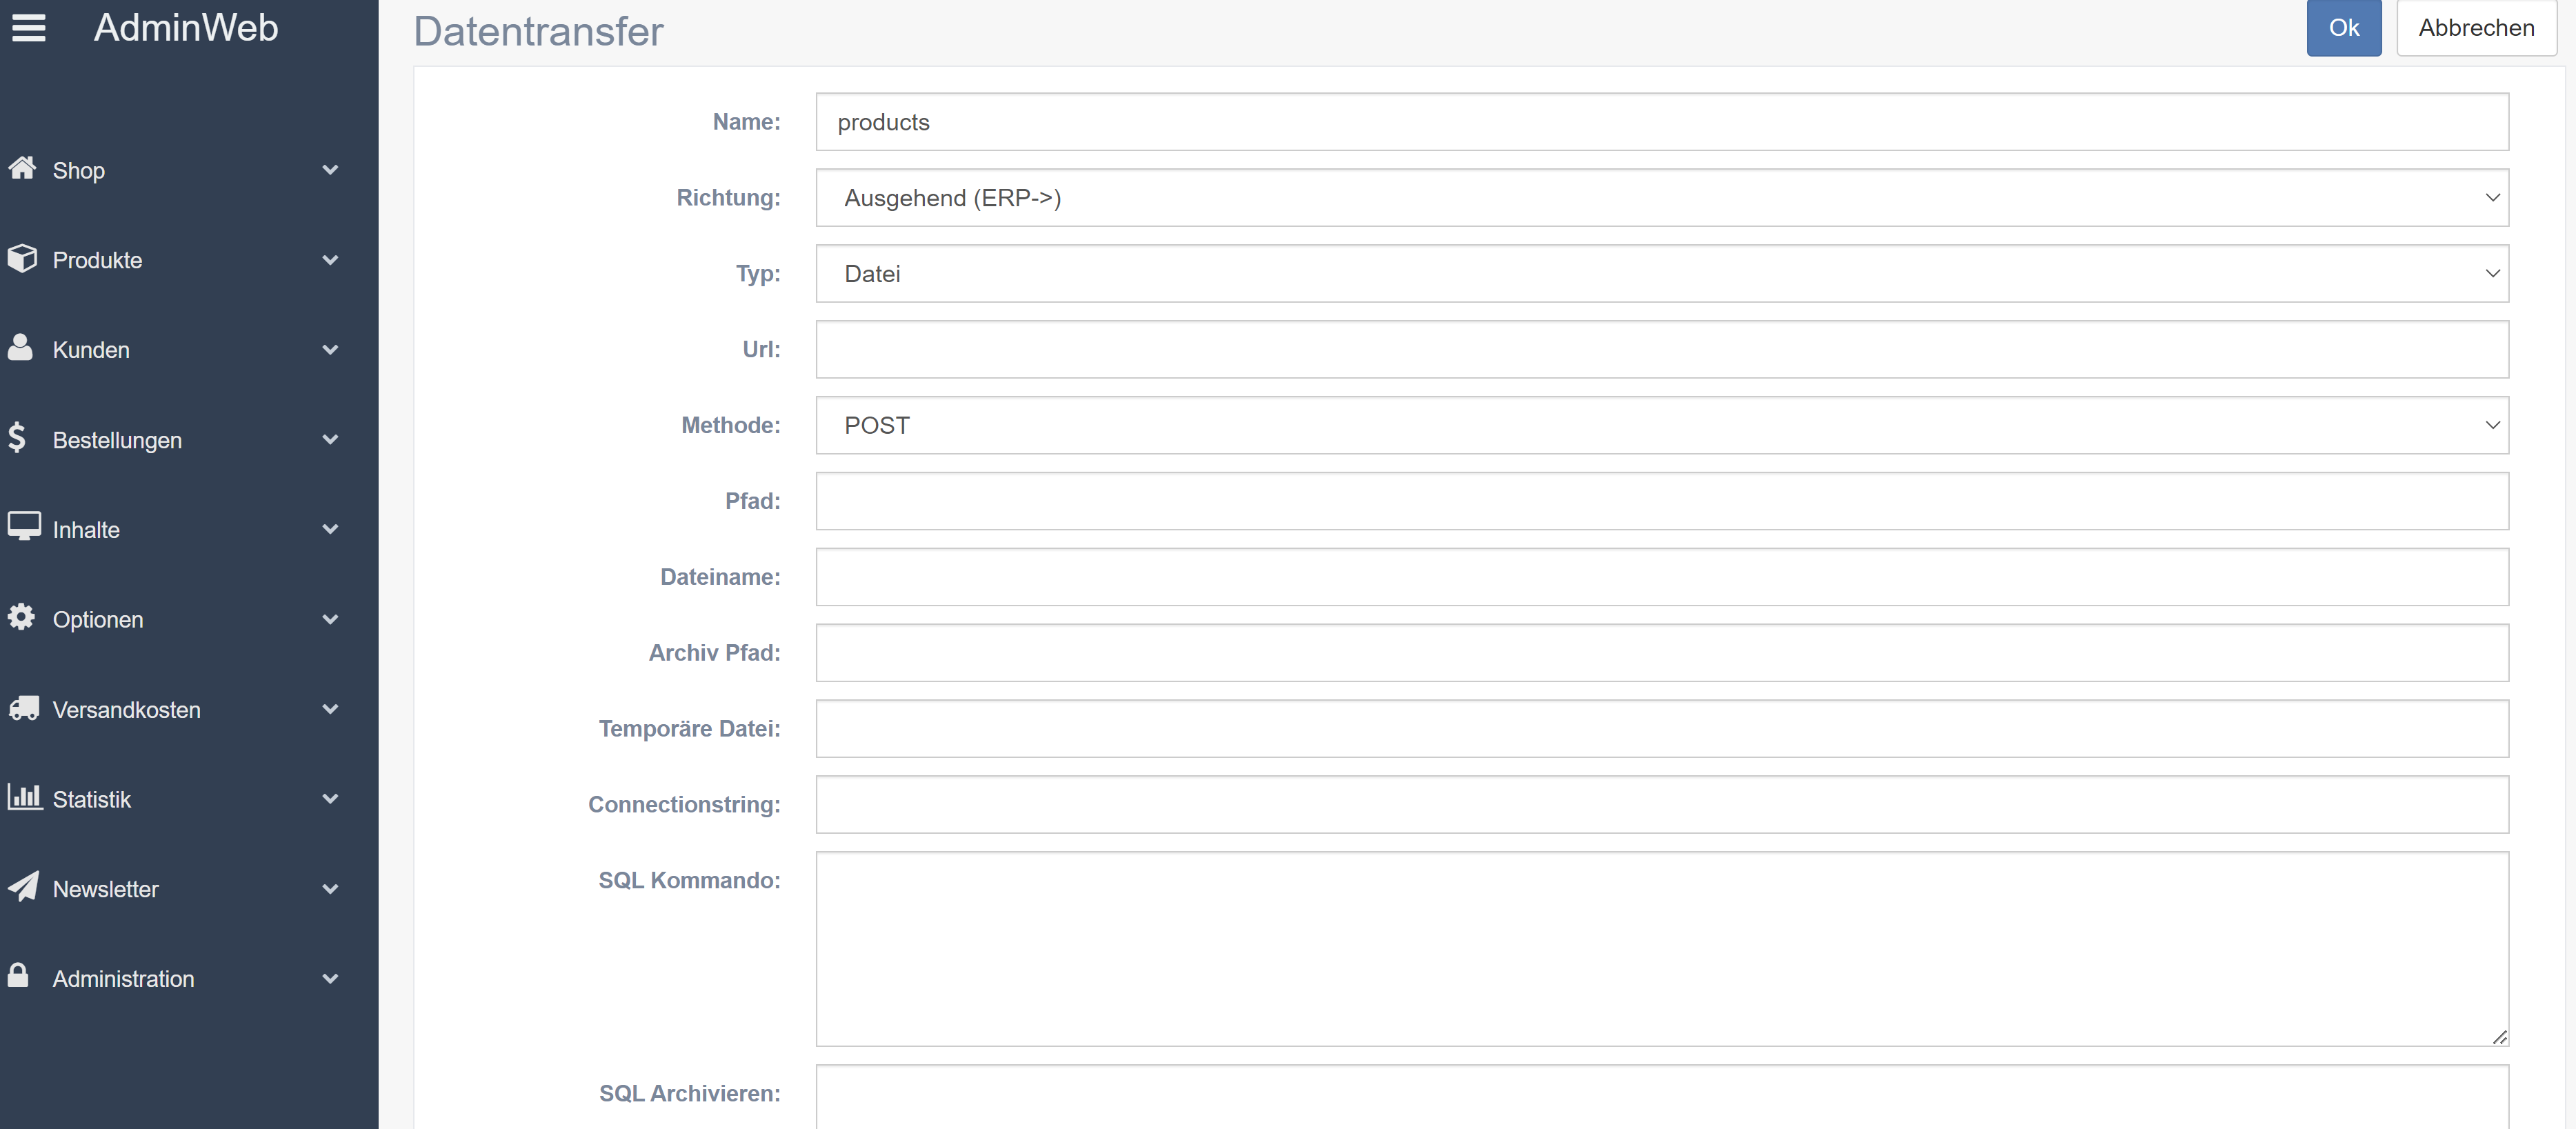
Task: Focus the Pfad input field
Action: tap(1662, 501)
